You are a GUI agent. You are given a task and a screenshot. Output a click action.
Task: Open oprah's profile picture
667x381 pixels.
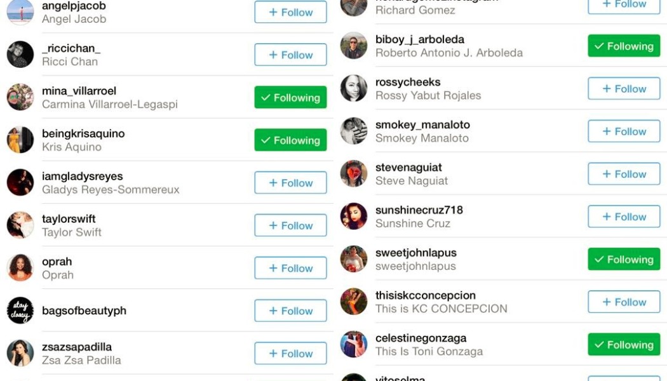coord(20,267)
